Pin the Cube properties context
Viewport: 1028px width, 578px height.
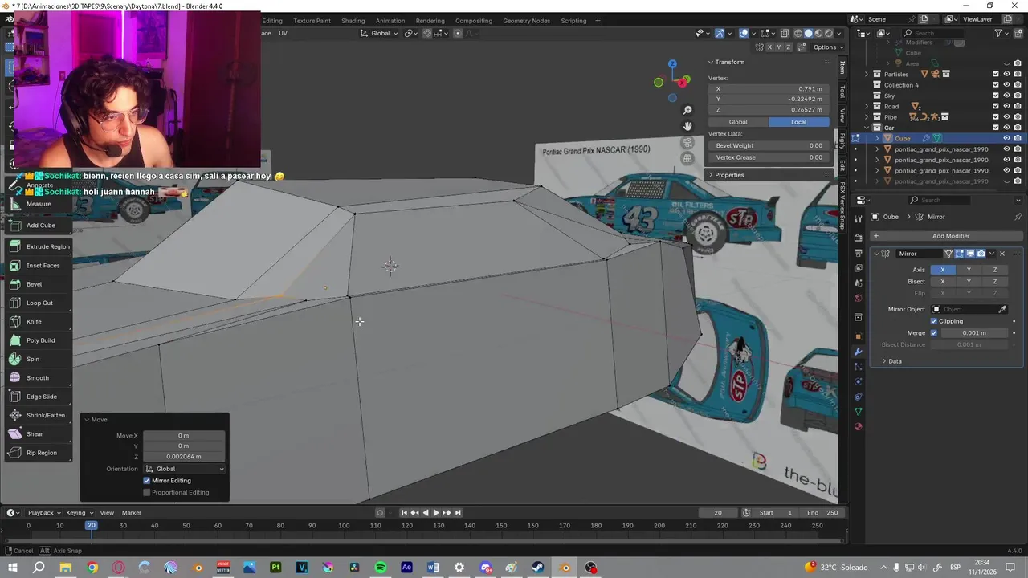pyautogui.click(x=1018, y=217)
